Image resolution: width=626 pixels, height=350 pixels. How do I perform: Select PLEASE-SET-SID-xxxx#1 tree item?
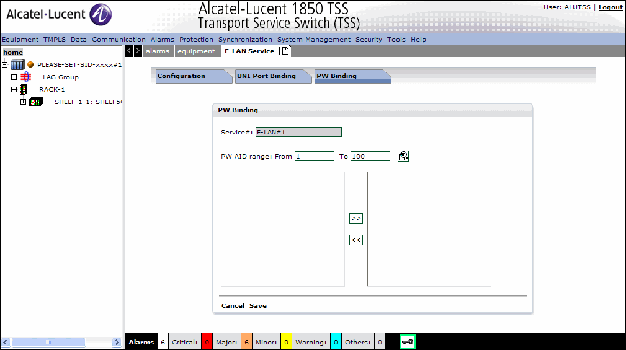click(x=79, y=64)
